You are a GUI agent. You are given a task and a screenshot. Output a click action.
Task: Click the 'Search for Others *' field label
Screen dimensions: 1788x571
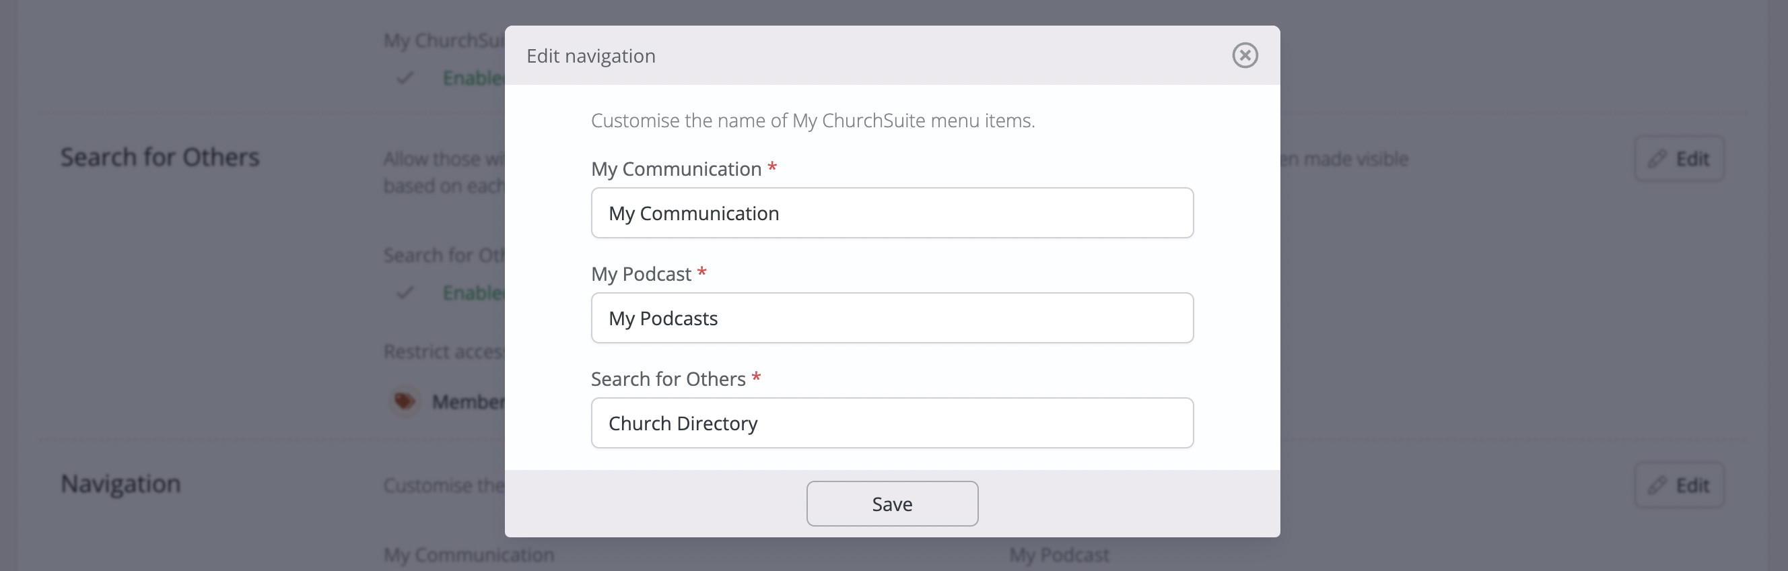[676, 378]
